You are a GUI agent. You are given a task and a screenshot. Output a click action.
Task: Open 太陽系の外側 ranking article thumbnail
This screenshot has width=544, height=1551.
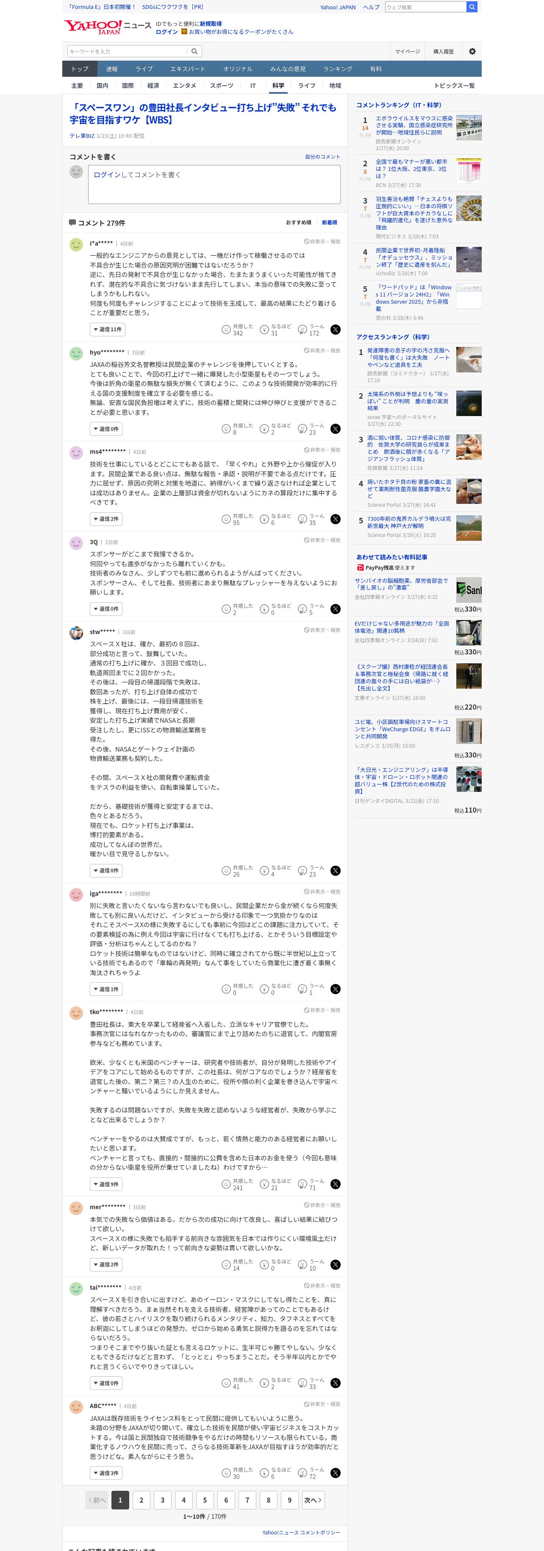469,403
